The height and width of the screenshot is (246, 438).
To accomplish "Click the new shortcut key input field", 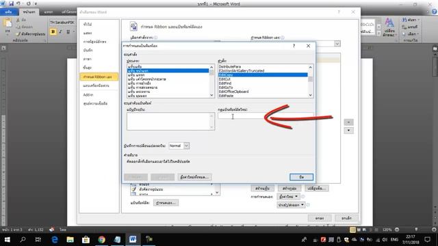I will pos(266,115).
